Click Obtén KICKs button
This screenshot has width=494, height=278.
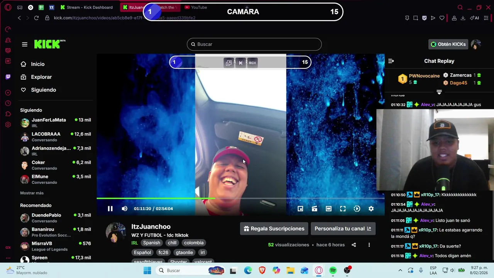[x=448, y=44]
